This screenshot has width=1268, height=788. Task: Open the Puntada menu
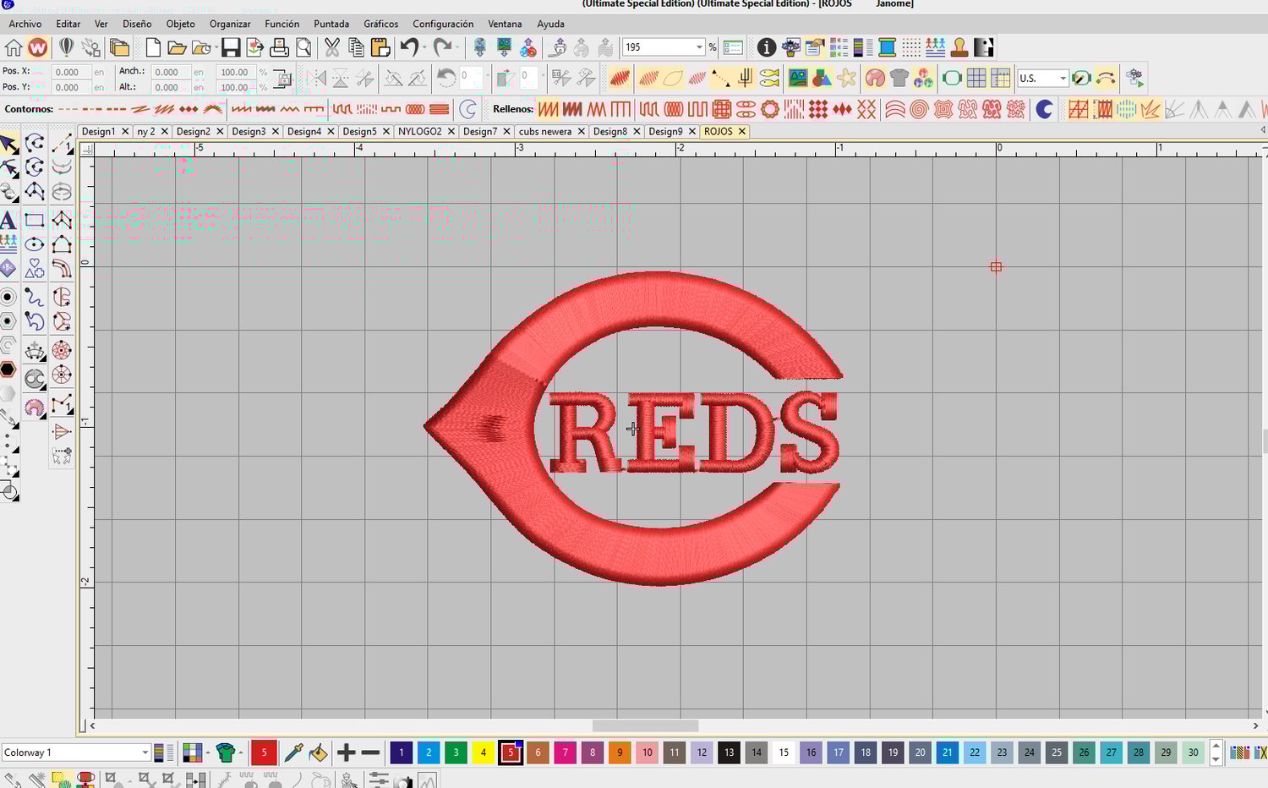[331, 24]
